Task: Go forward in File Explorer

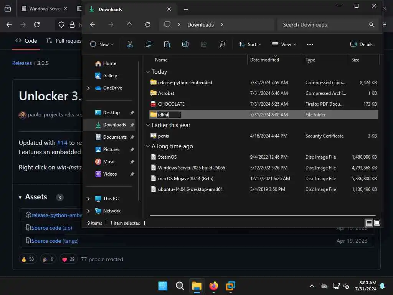Action: [111, 25]
